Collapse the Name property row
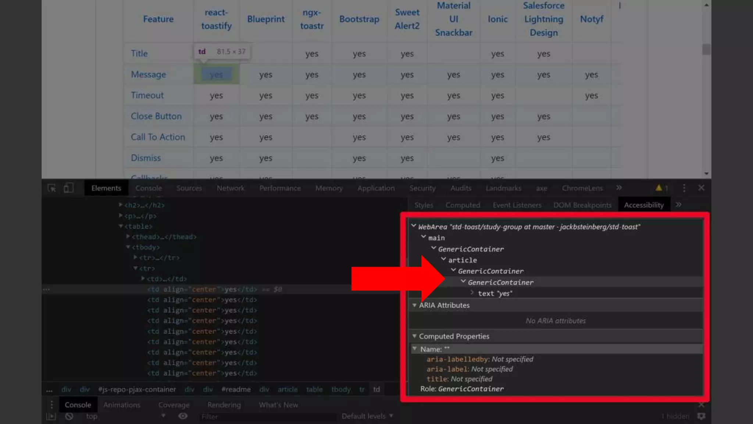This screenshot has height=424, width=753. (415, 349)
